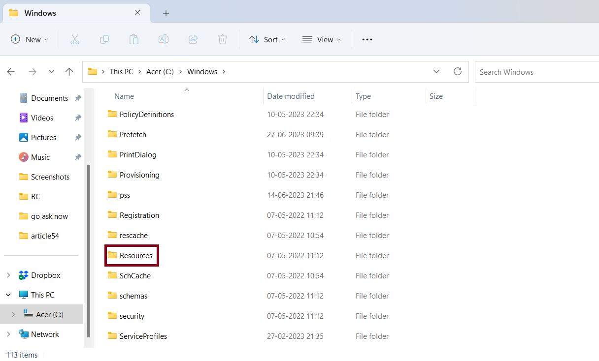Open the Sort dropdown
Image resolution: width=599 pixels, height=361 pixels.
267,39
